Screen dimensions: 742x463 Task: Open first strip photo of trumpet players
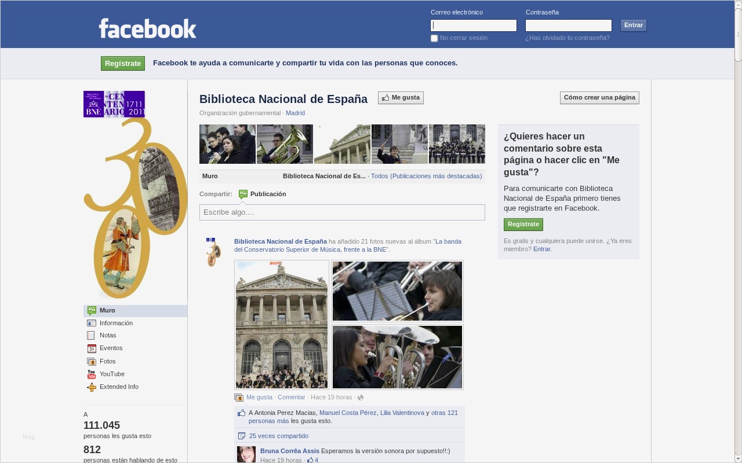pos(227,144)
